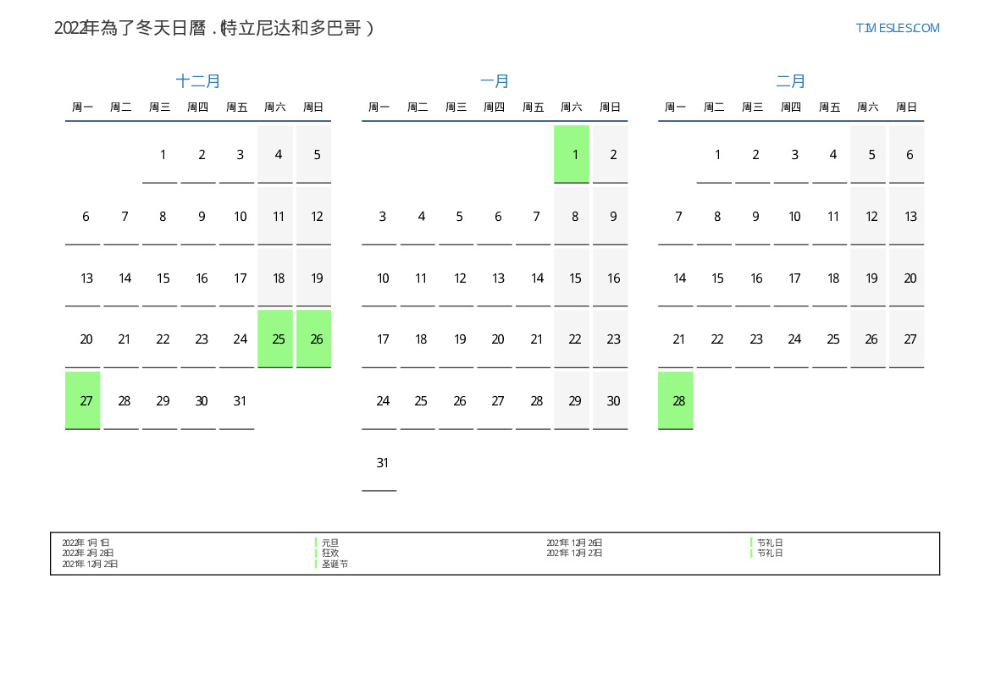The width and height of the screenshot is (990, 700).
Task: Select December 31 date cell
Action: [x=237, y=400]
